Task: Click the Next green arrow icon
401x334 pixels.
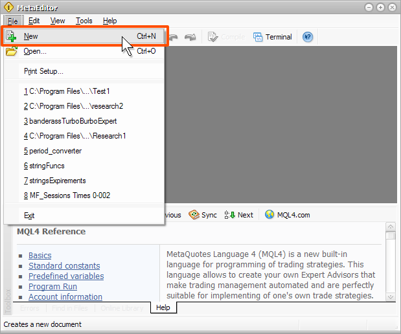Action: (230, 215)
